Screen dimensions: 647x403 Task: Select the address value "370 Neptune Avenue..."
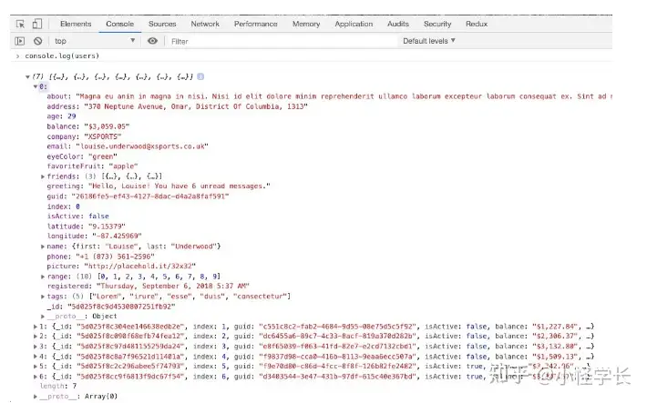[x=196, y=106]
